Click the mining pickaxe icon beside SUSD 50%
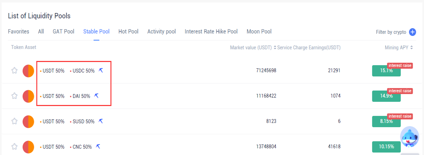 coord(101,121)
